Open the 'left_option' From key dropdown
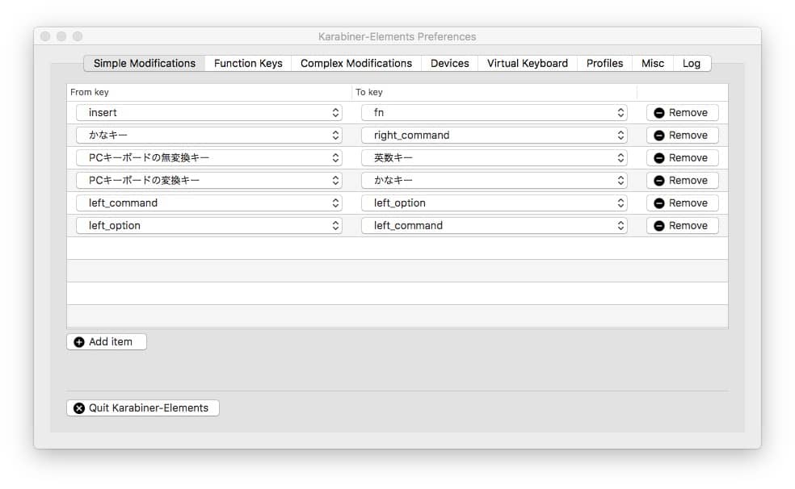Image resolution: width=795 pixels, height=489 pixels. (209, 226)
